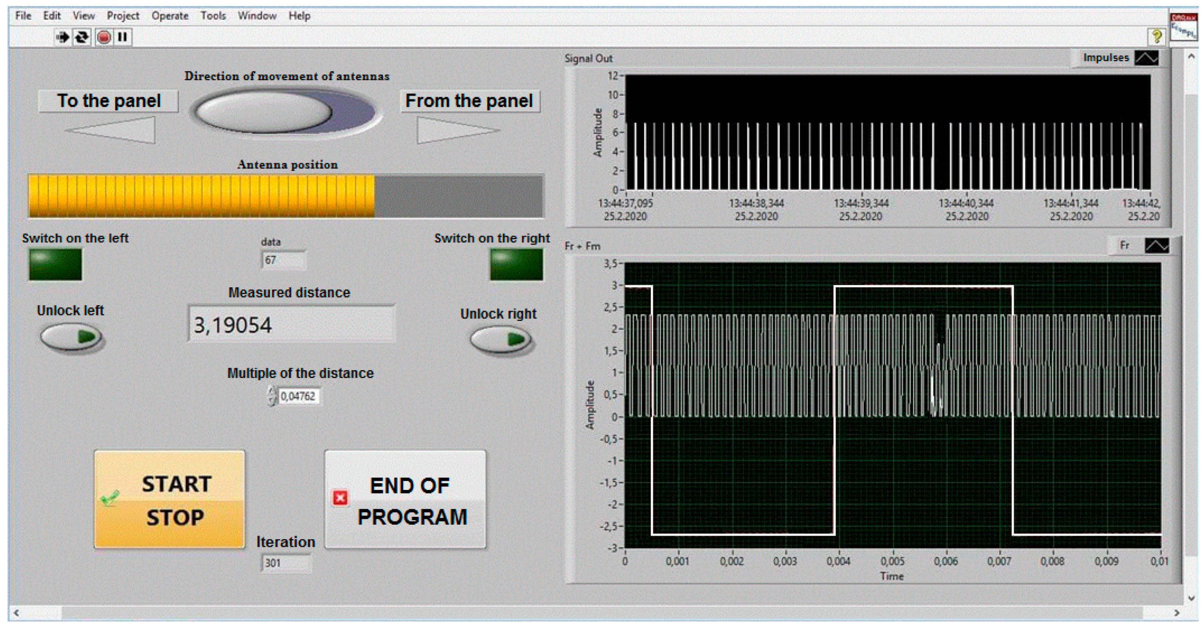Click the Multiple of the distance stepper arrows
The image size is (1204, 629).
(x=272, y=396)
